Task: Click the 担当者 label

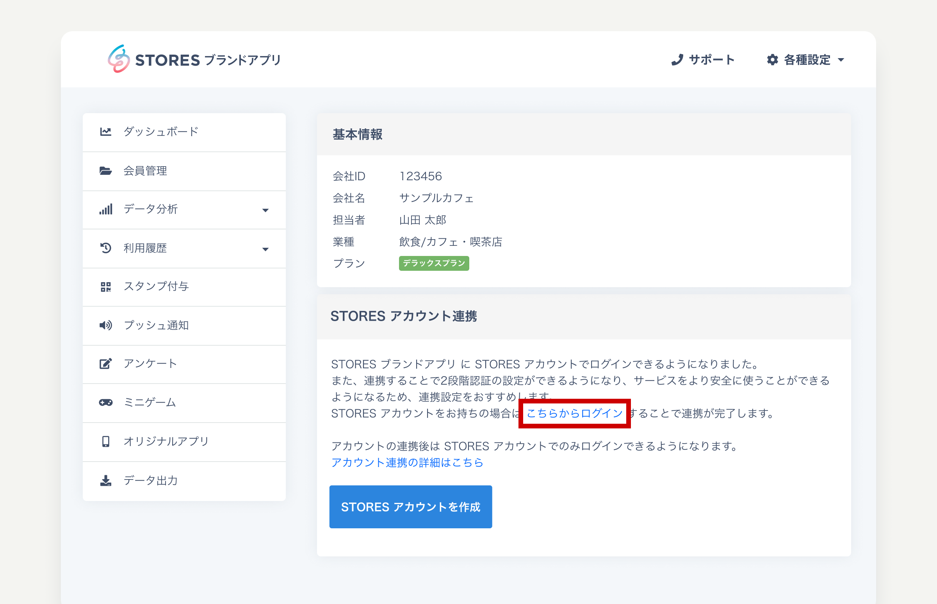Action: click(349, 220)
